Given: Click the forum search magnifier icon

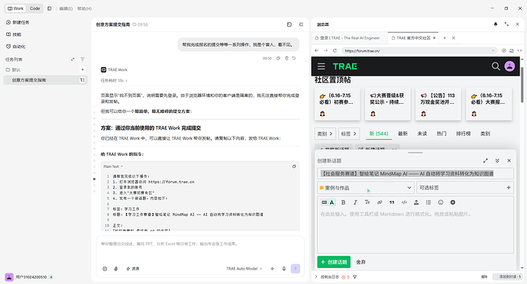Looking at the screenshot, I should [496, 66].
